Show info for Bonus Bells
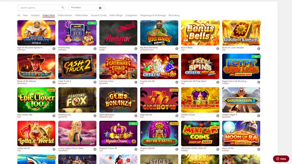 point(218,48)
